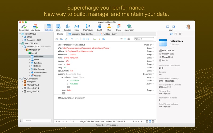Collapse the Head Office 305 node
Screen dimensions: 213x133
(20, 43)
